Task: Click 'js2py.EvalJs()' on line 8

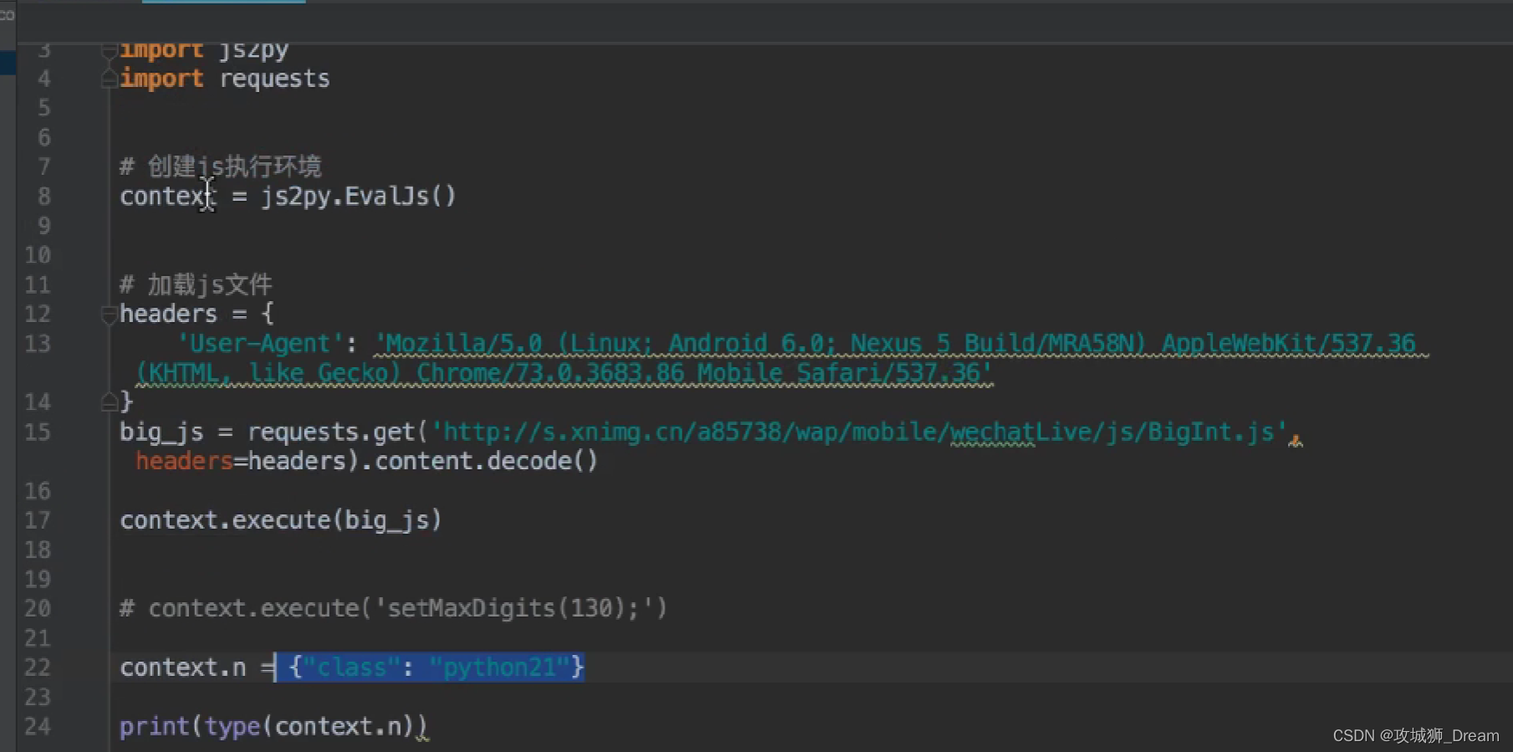Action: [359, 197]
